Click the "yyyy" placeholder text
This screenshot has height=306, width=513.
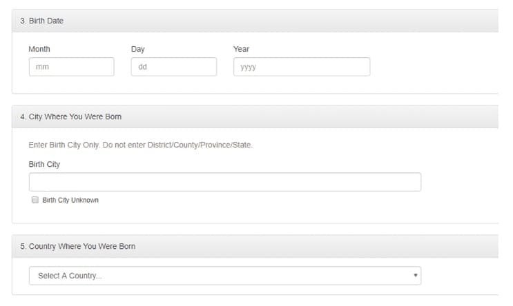click(248, 67)
